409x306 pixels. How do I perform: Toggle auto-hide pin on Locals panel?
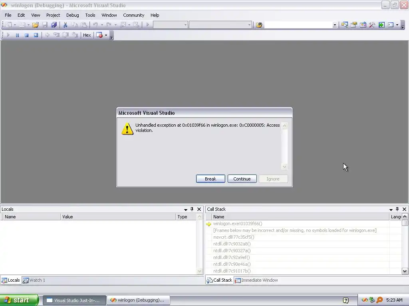[192, 209]
